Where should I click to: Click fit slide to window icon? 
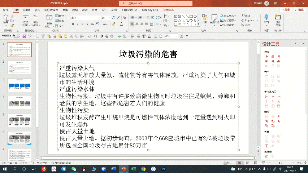305,163
